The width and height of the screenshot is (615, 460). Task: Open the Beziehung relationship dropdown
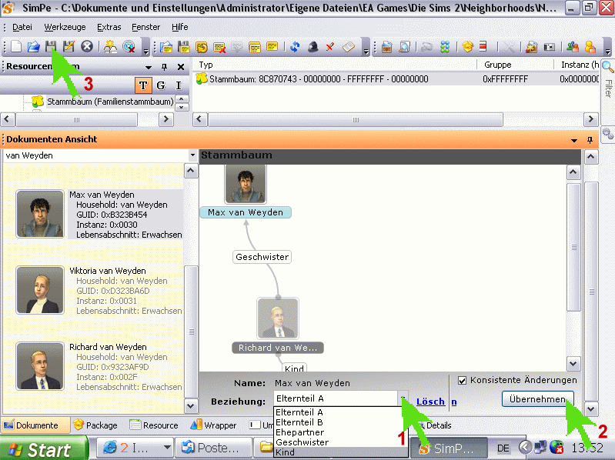(403, 399)
